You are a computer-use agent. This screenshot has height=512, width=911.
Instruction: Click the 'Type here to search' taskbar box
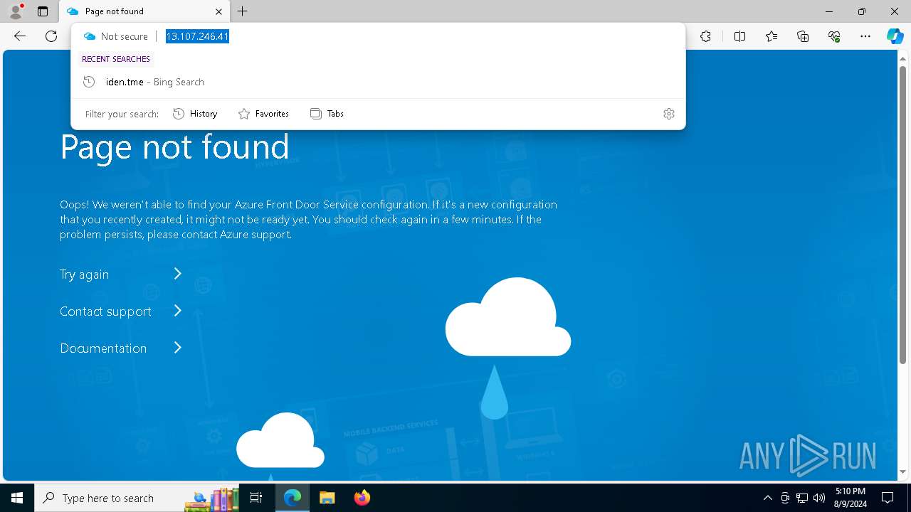(138, 498)
